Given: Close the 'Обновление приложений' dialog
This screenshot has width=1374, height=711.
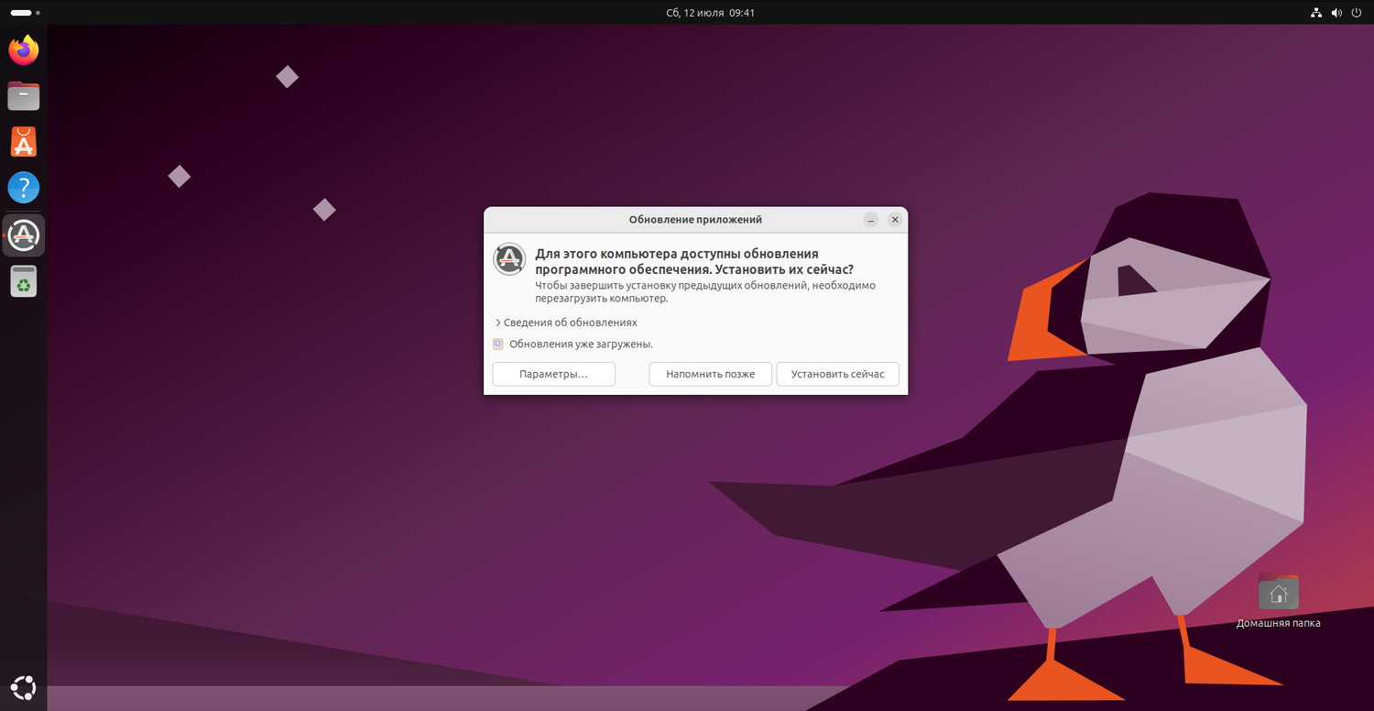Looking at the screenshot, I should (895, 220).
